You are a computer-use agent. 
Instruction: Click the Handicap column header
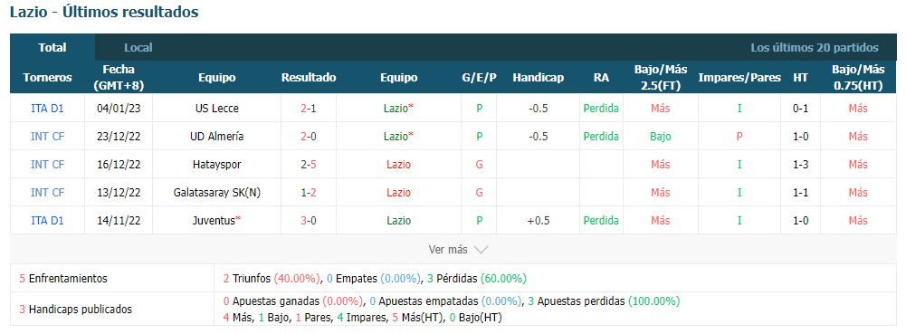point(538,78)
